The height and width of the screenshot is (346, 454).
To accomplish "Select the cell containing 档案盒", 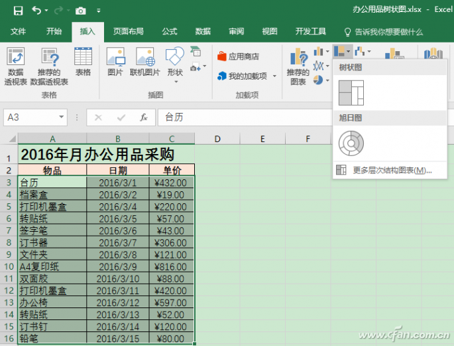I will [52, 195].
